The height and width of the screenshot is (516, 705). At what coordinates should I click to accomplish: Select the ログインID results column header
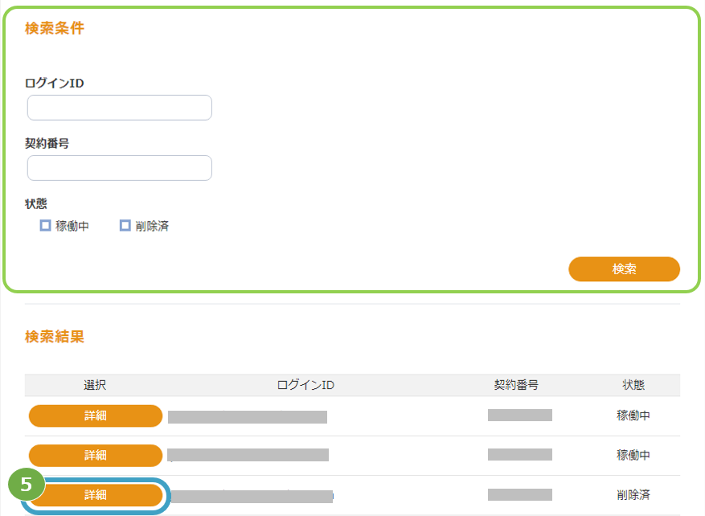(305, 385)
